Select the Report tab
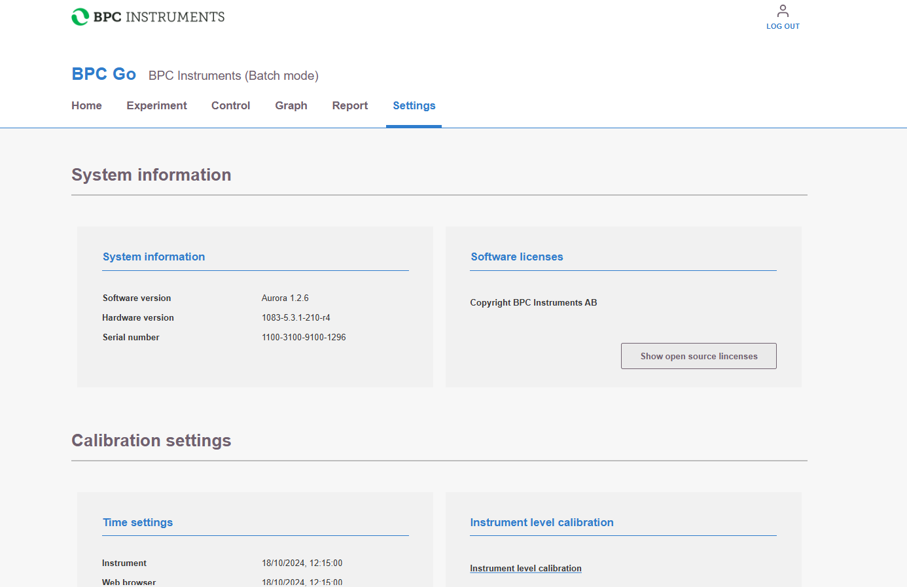This screenshot has width=907, height=587. [350, 105]
